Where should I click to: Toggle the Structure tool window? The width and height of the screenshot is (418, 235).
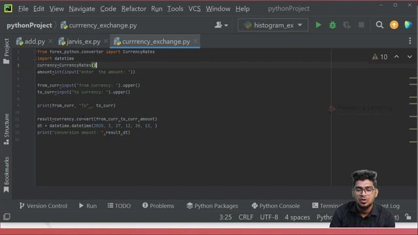click(x=7, y=129)
